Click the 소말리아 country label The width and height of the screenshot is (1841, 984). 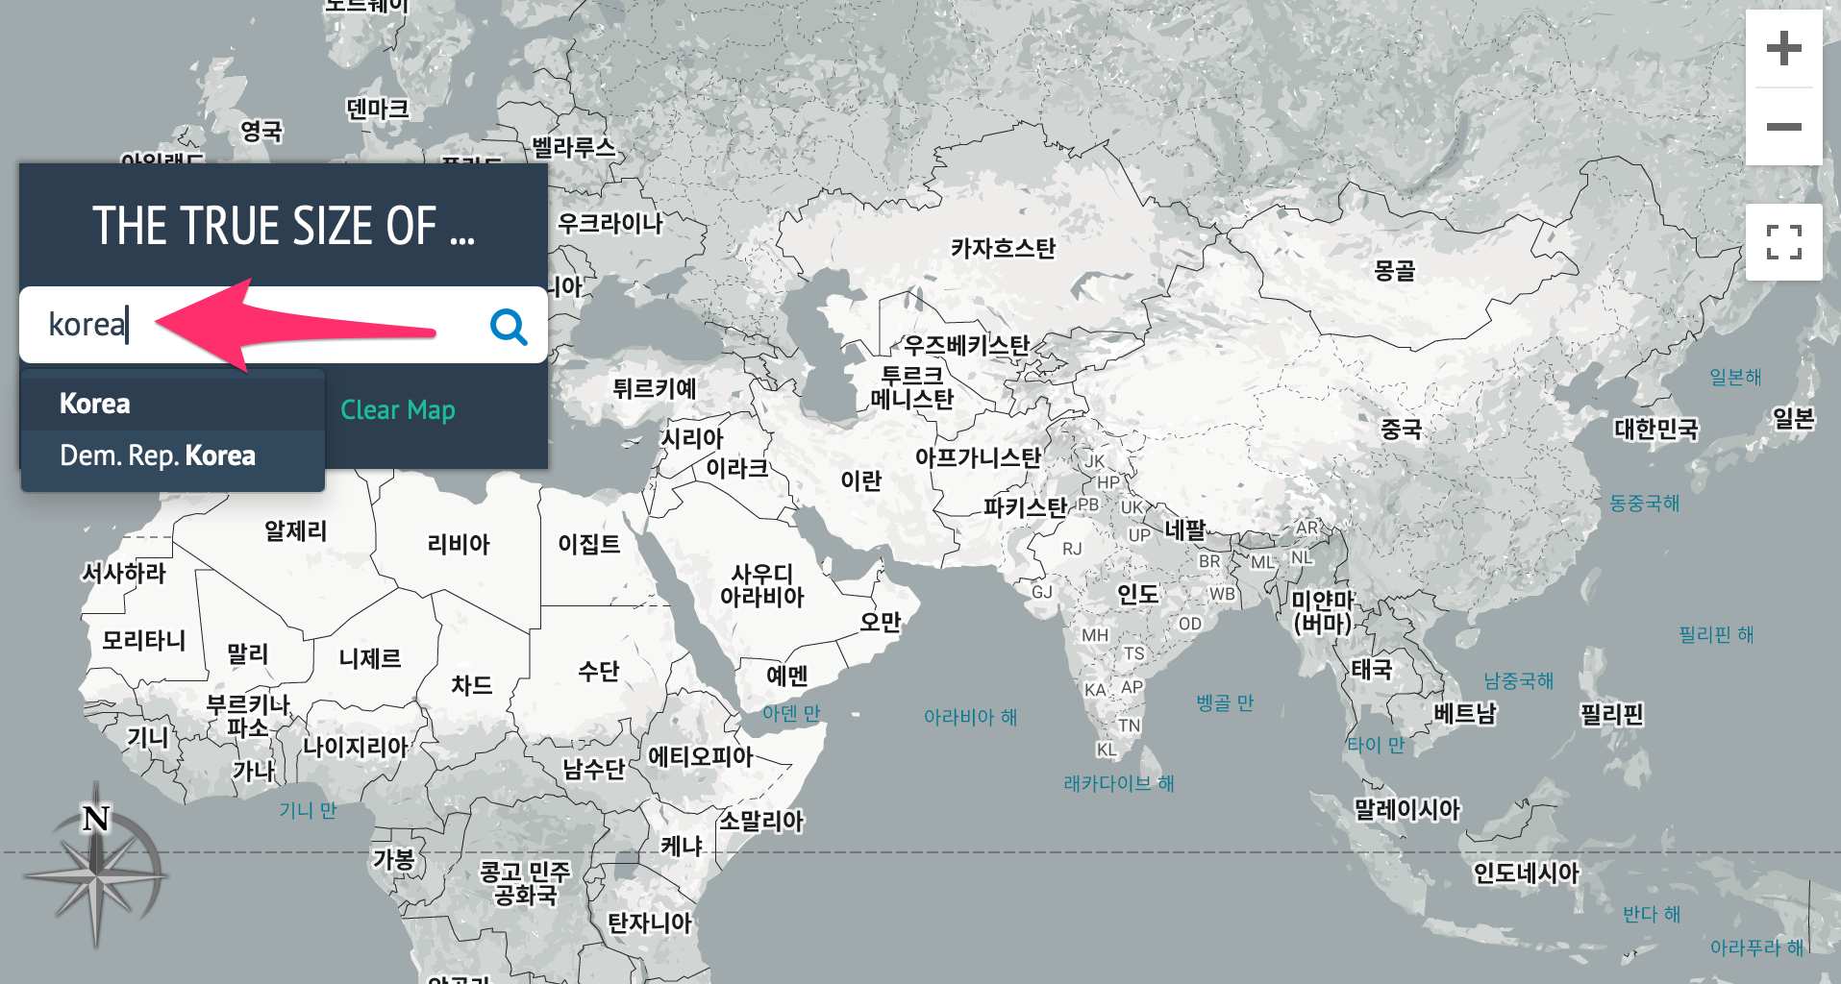(x=761, y=821)
